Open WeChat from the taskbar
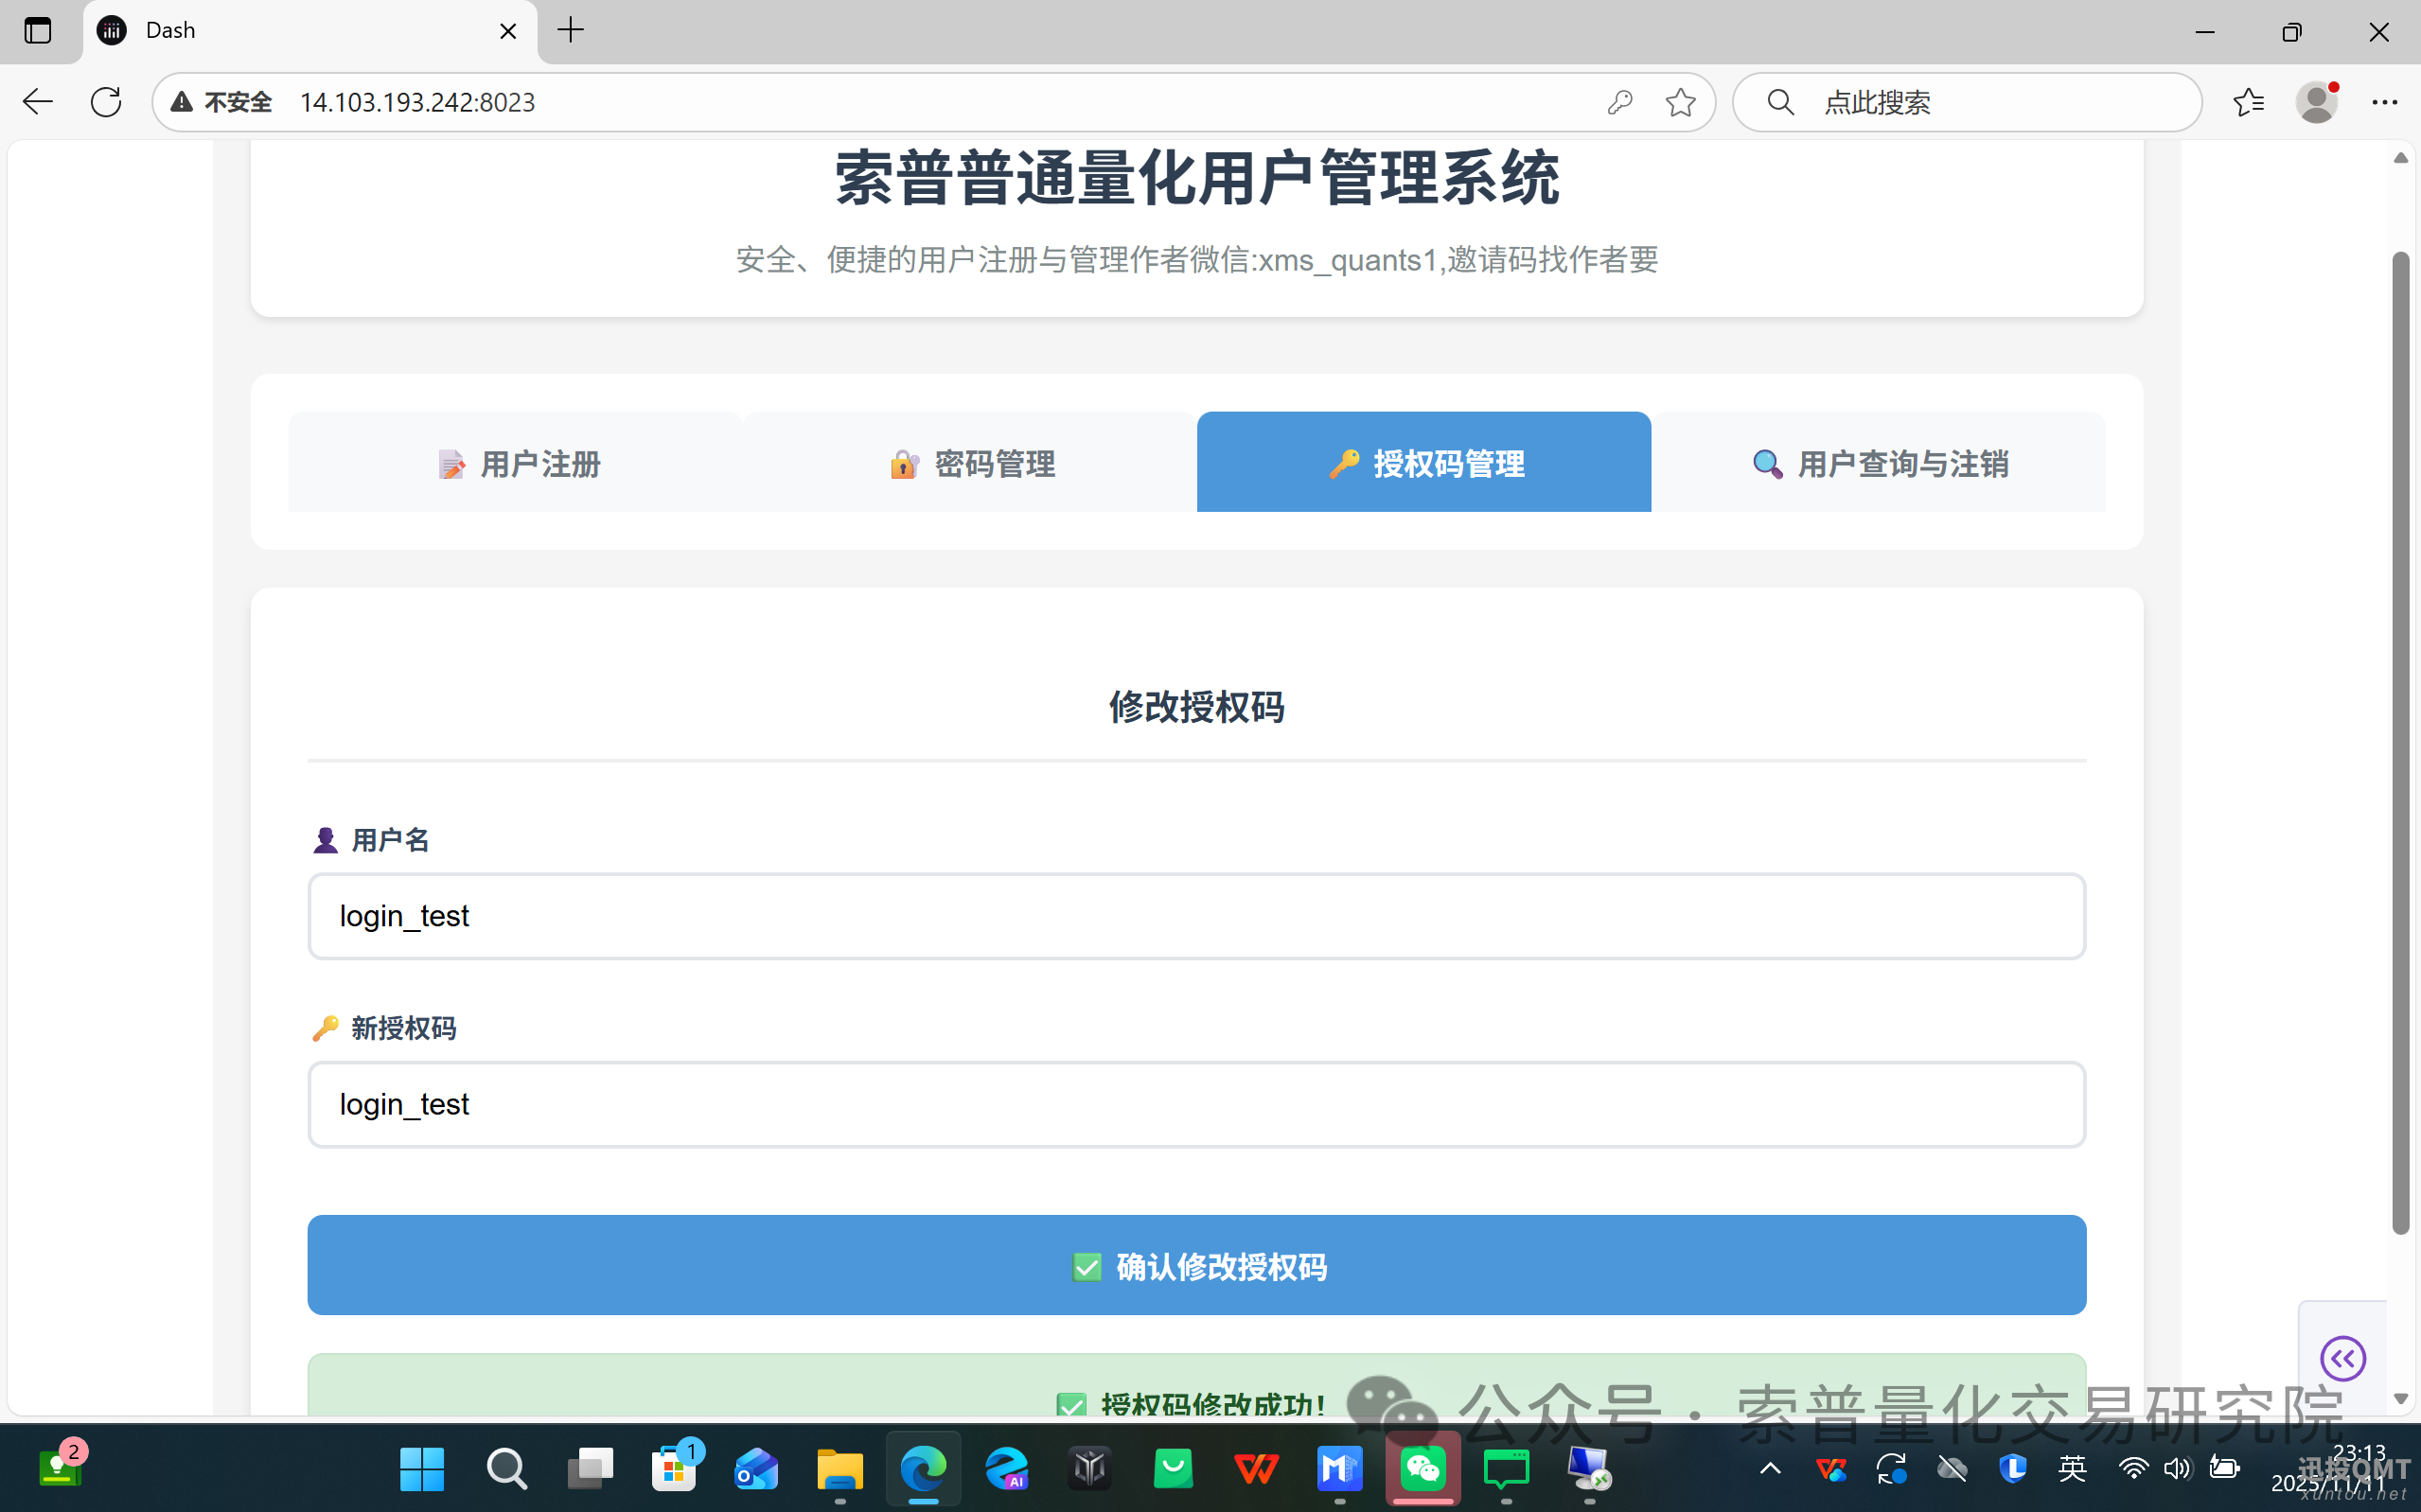2421x1512 pixels. [x=1423, y=1469]
